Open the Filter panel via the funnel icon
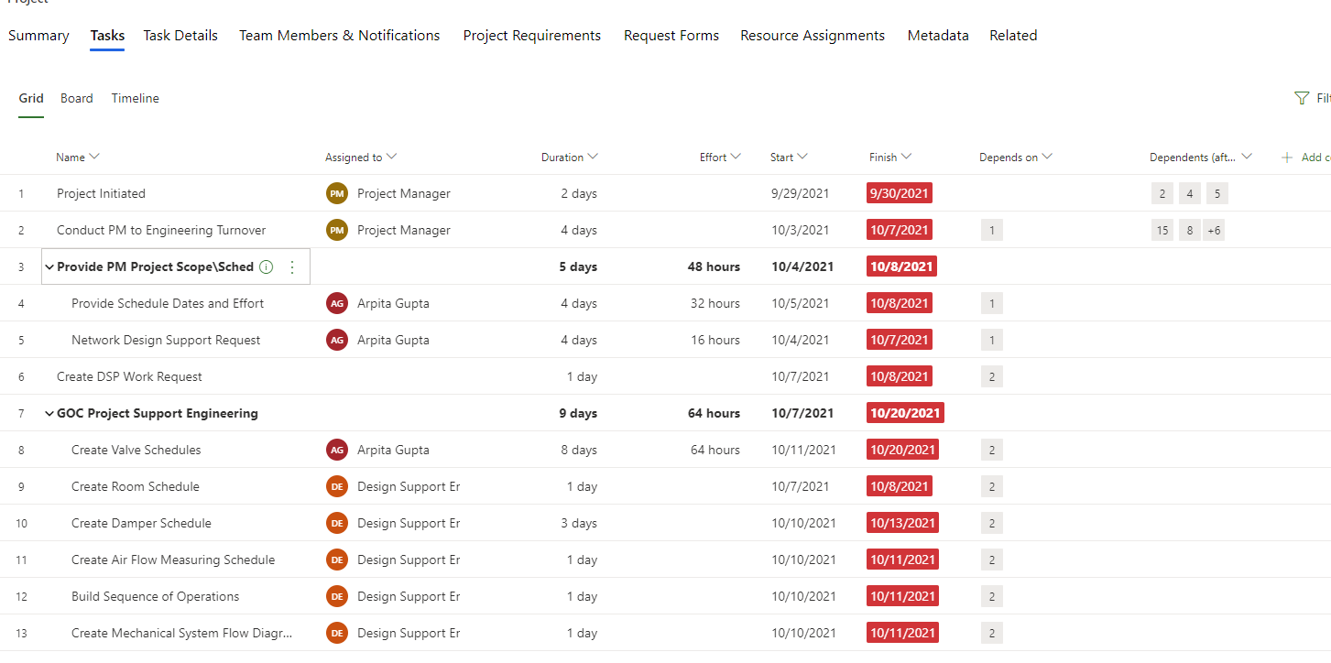 (x=1302, y=98)
